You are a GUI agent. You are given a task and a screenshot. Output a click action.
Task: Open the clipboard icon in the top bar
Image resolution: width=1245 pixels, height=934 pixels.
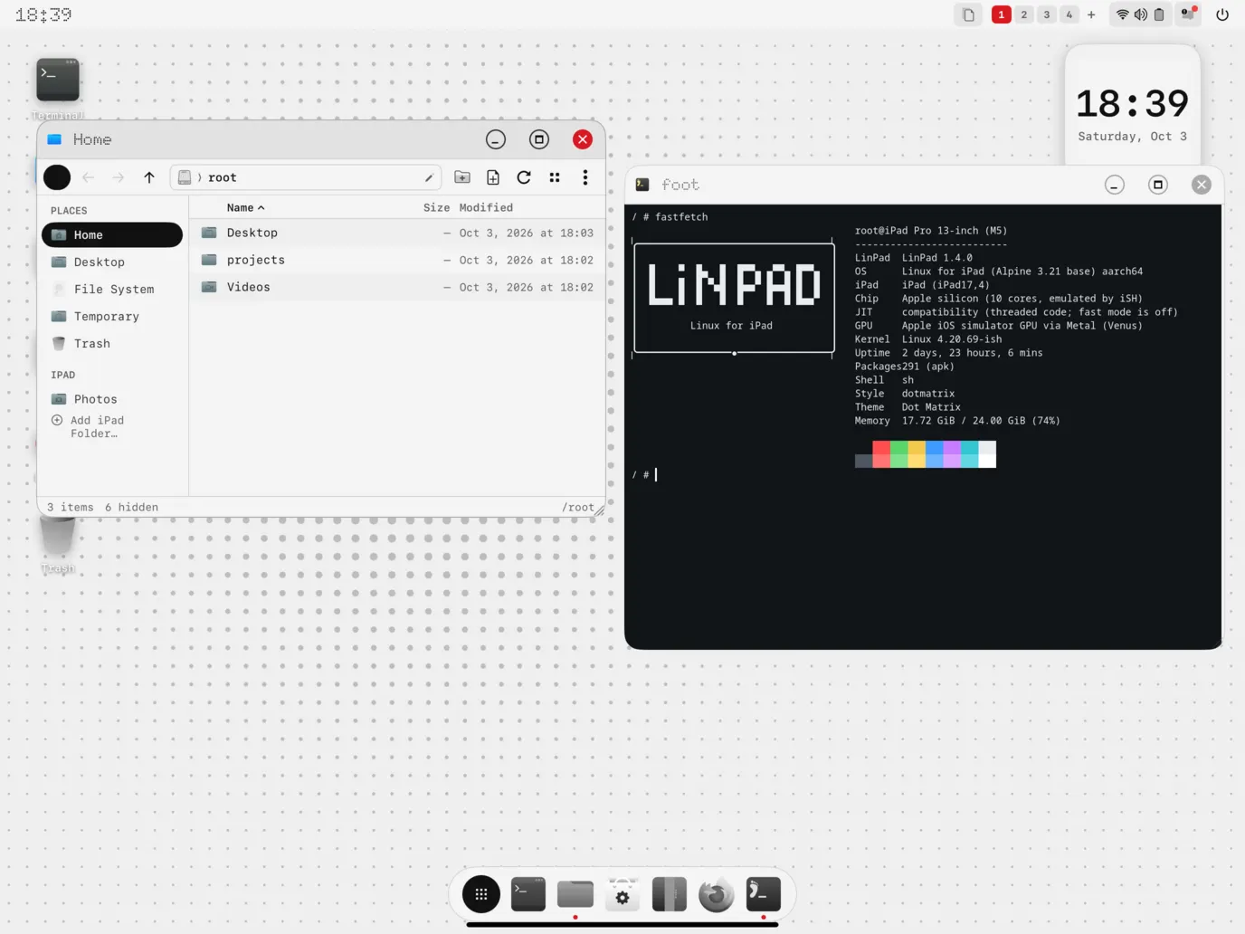(x=969, y=14)
